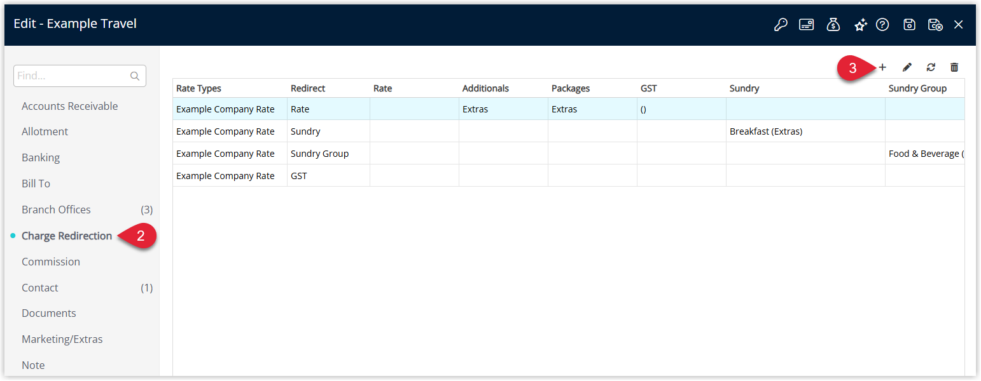Screen dimensions: 981x381
Task: Select Example Company Rate row redirecting Sundry Group
Action: pos(569,154)
